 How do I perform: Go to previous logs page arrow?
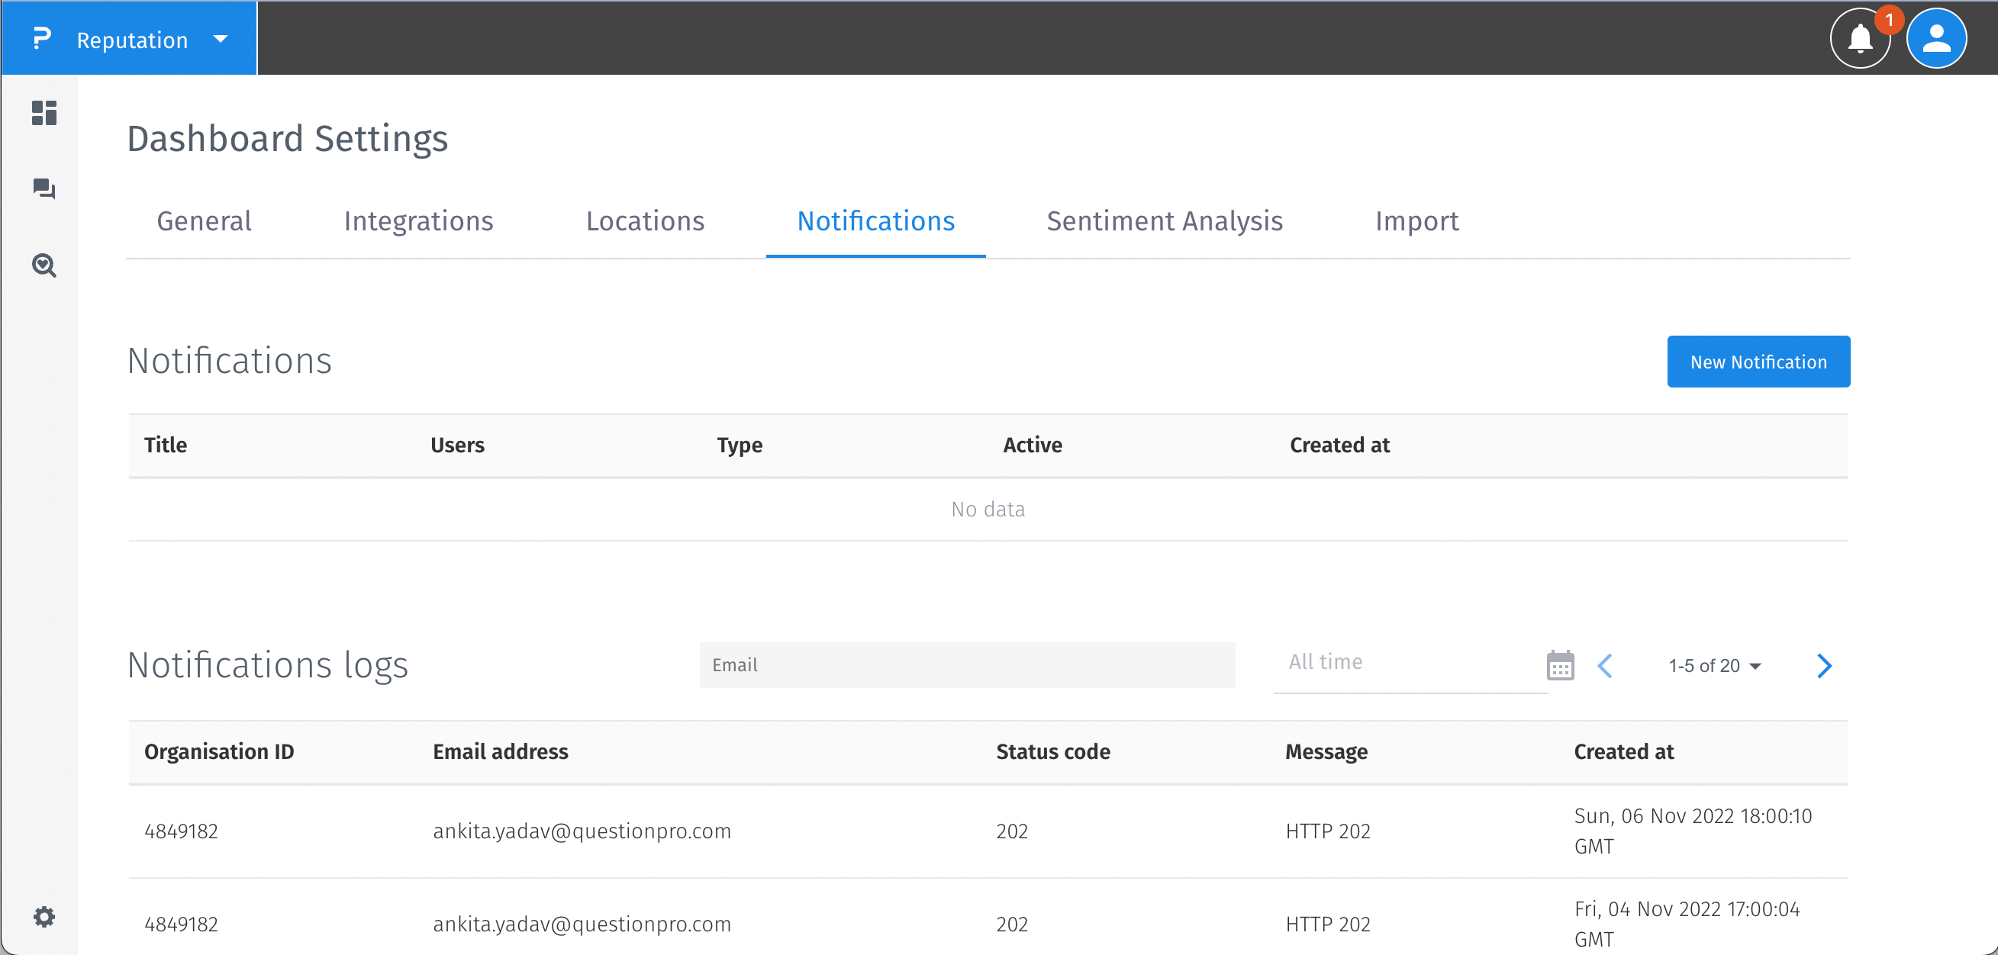click(x=1606, y=666)
